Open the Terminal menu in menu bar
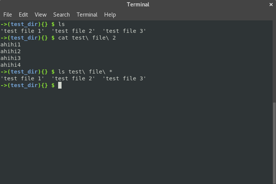276x184 pixels. point(87,15)
